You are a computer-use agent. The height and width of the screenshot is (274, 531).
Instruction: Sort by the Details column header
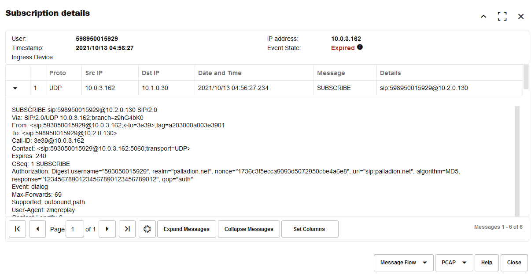(x=450, y=73)
